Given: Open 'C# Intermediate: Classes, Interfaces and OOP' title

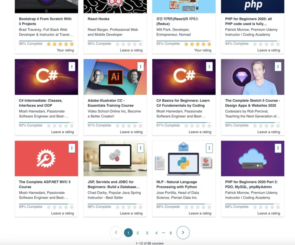Looking at the screenshot, I should [41, 103].
